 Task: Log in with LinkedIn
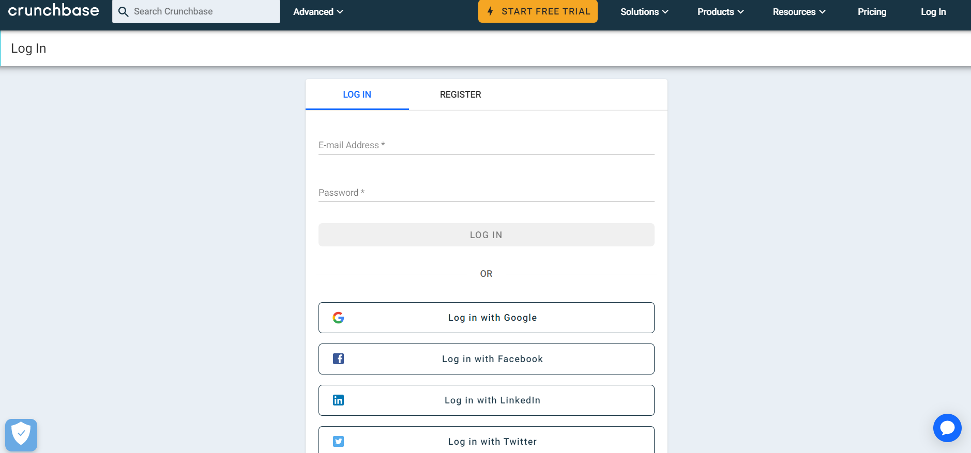coord(486,400)
